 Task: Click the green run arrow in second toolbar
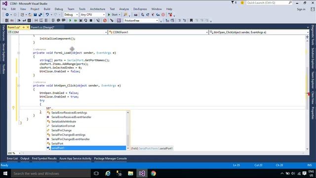pos(70,20)
